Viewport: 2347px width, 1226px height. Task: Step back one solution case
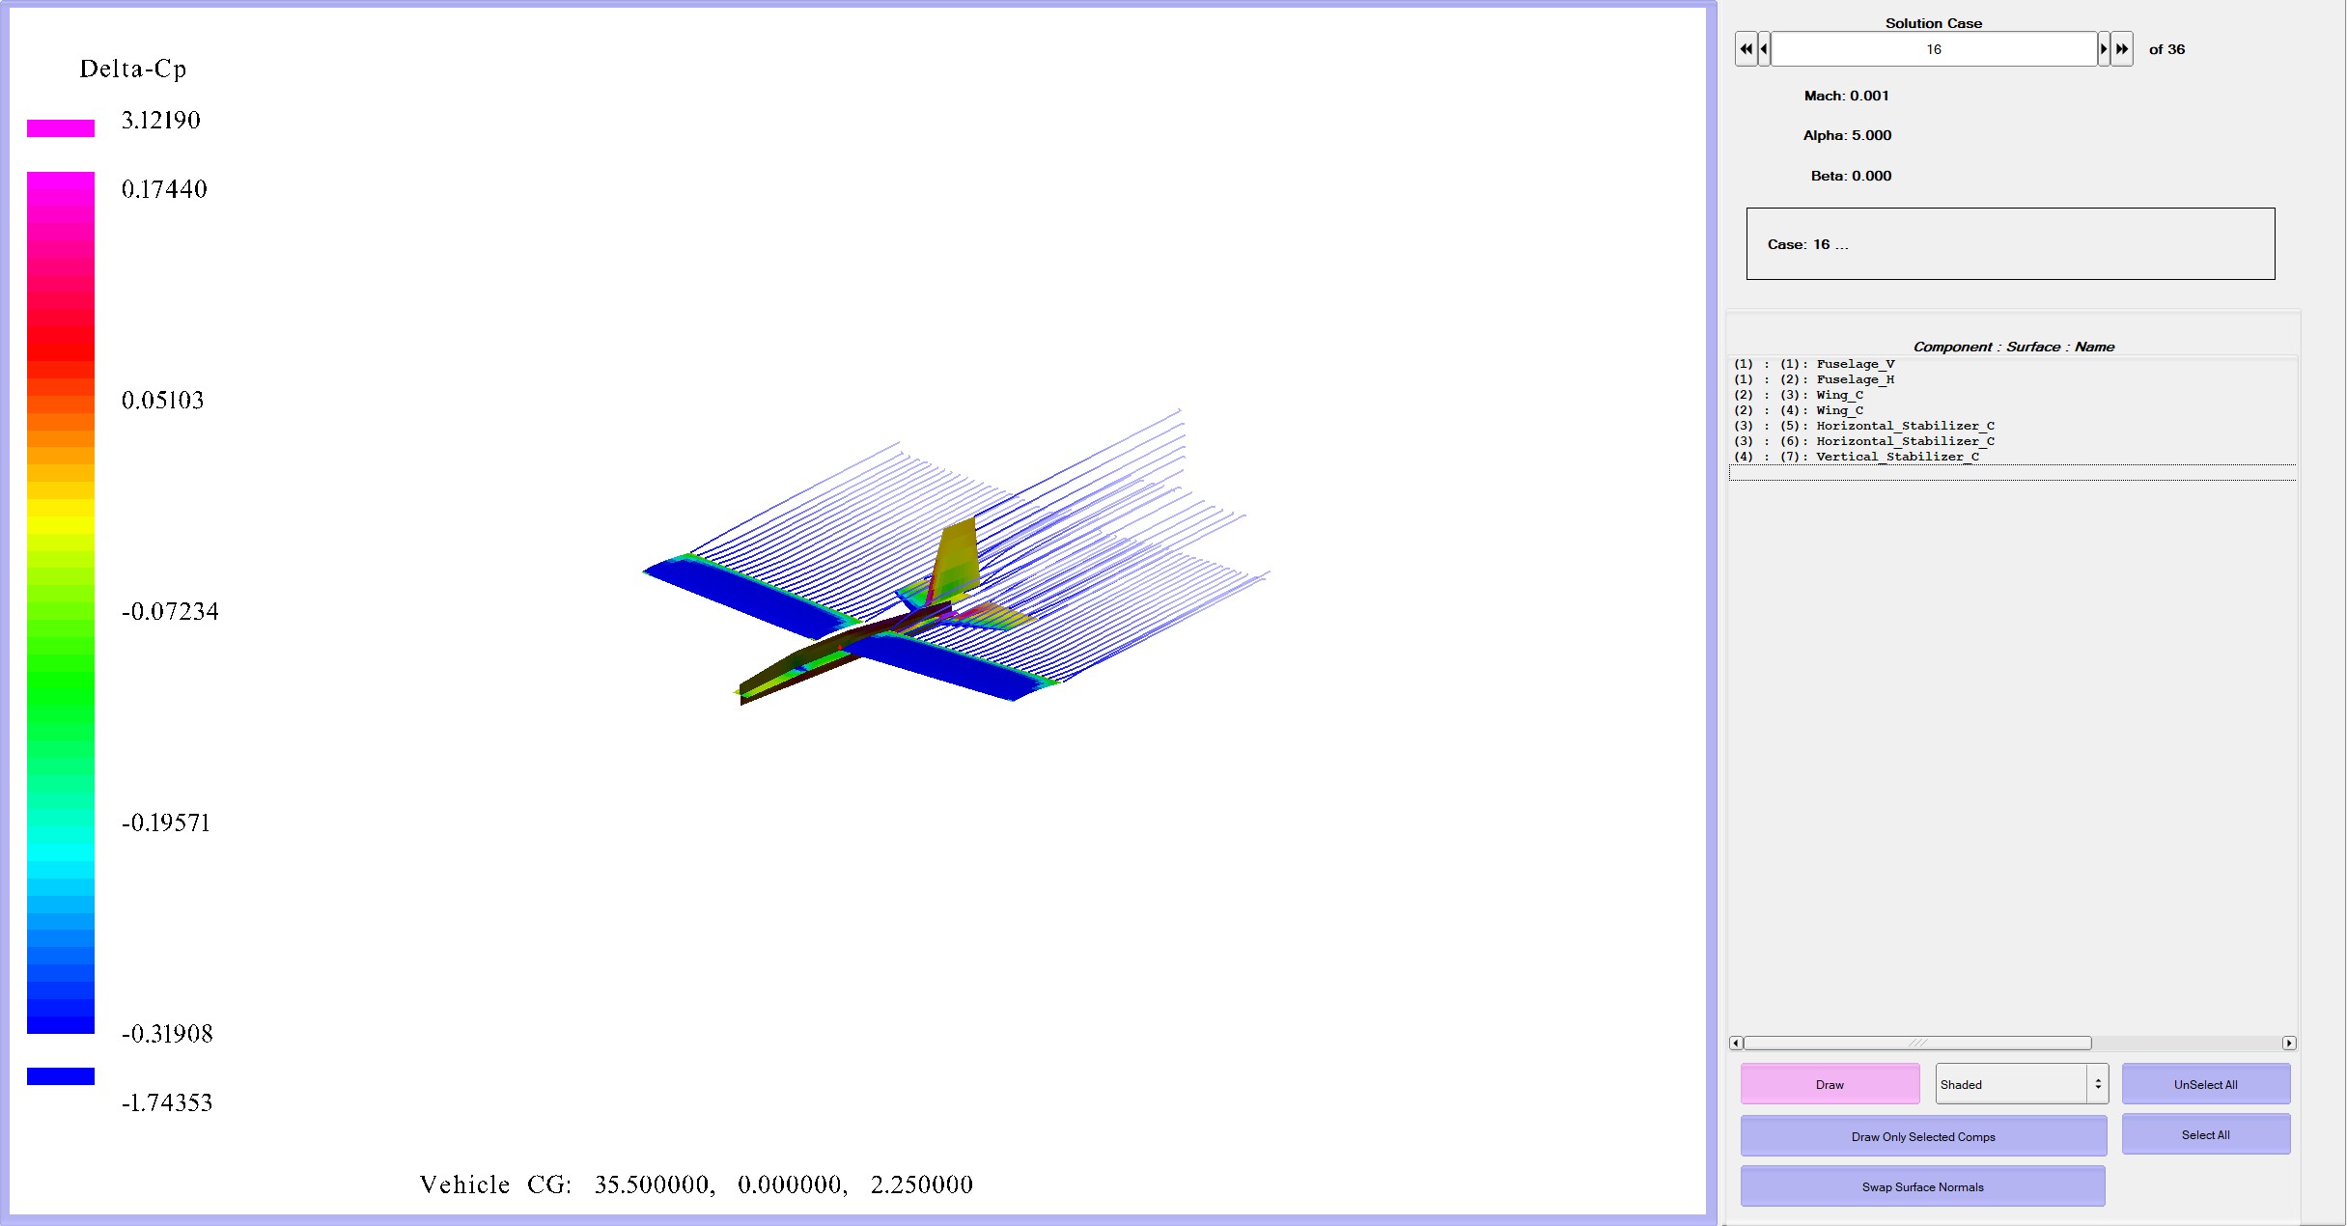click(x=1764, y=49)
